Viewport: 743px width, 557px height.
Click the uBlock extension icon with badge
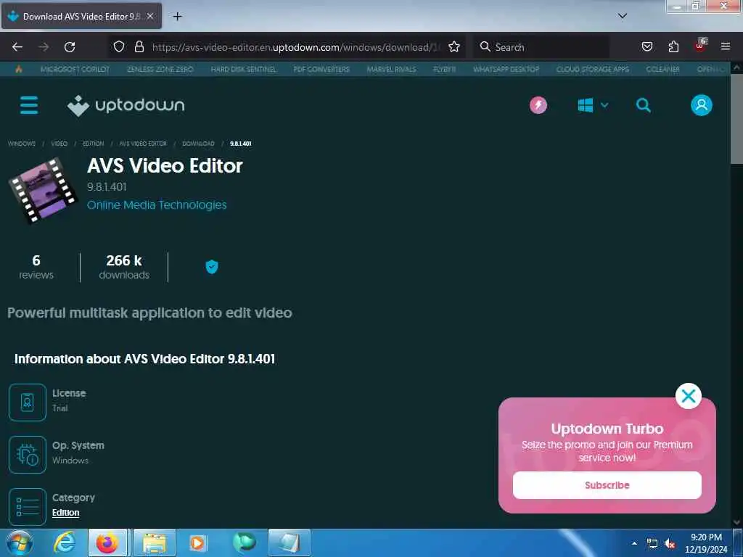700,46
